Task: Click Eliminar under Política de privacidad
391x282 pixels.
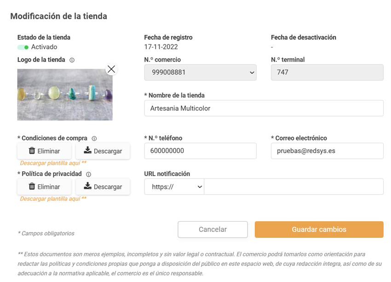Action: pyautogui.click(x=44, y=187)
